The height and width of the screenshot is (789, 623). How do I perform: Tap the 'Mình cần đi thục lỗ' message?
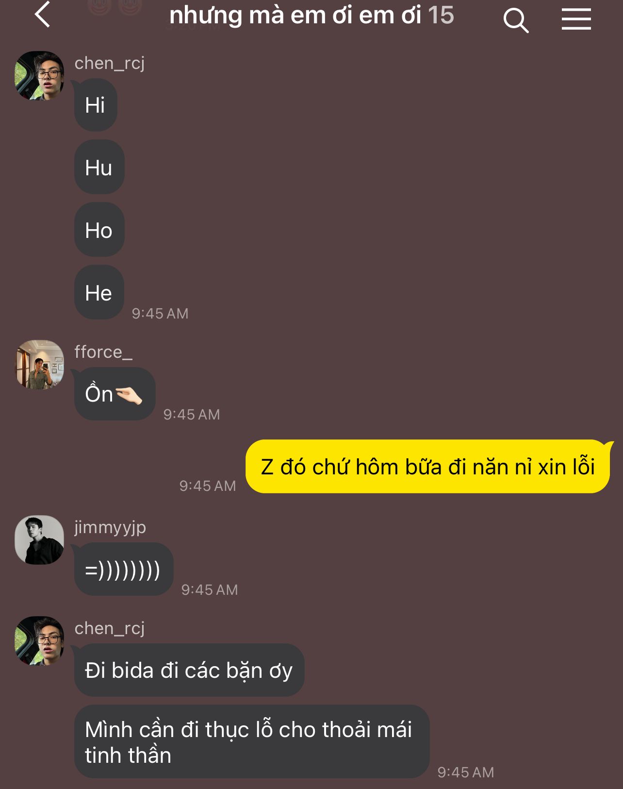click(252, 742)
